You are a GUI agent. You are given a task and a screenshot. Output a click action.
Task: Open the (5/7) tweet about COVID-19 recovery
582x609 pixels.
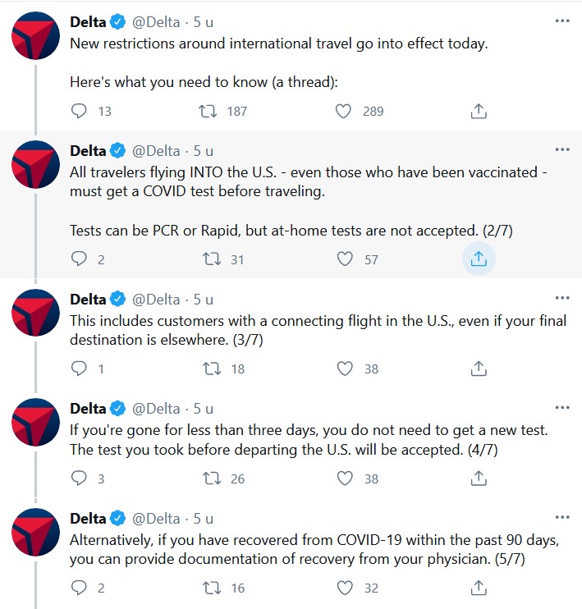(312, 550)
